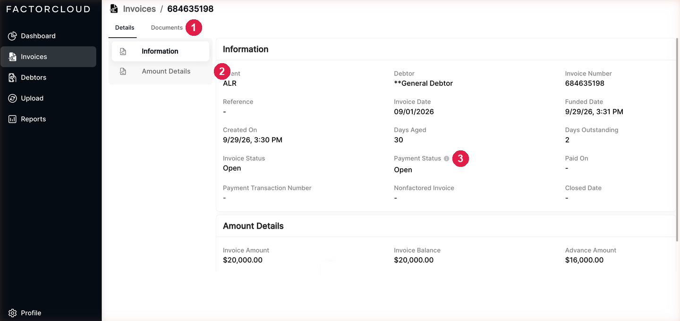
Task: Go to the Upload page
Action: pyautogui.click(x=48, y=98)
